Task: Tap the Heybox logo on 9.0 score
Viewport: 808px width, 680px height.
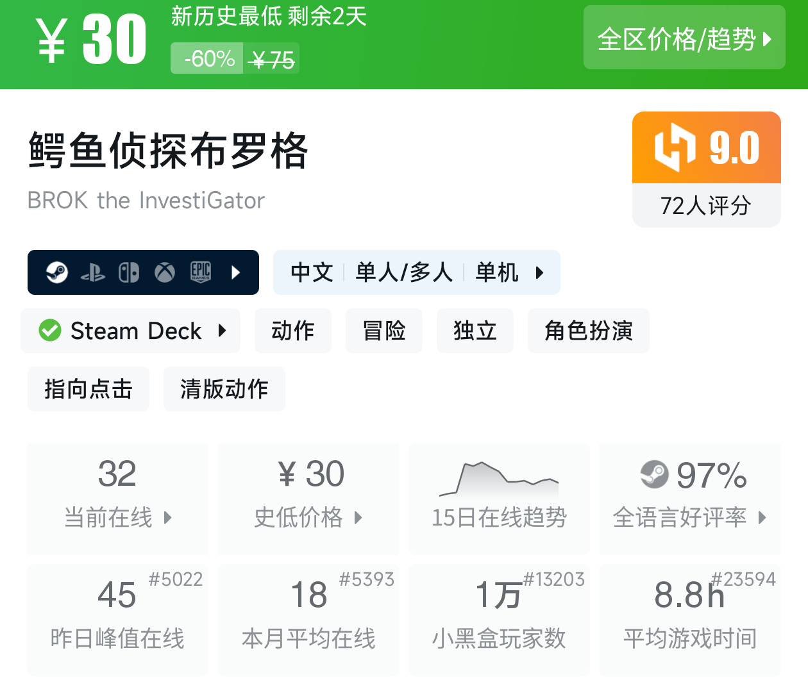Action: coord(675,147)
